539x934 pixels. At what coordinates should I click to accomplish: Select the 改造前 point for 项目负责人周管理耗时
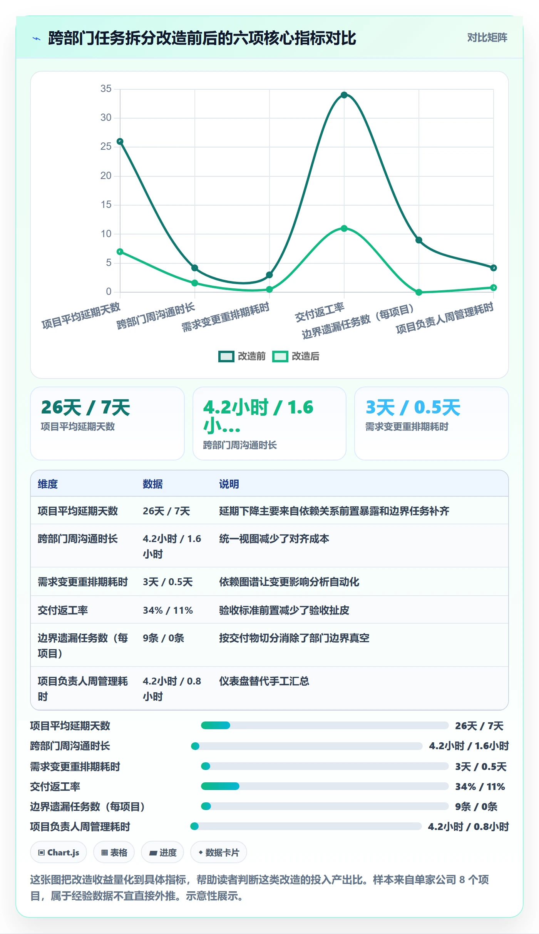[x=494, y=268]
